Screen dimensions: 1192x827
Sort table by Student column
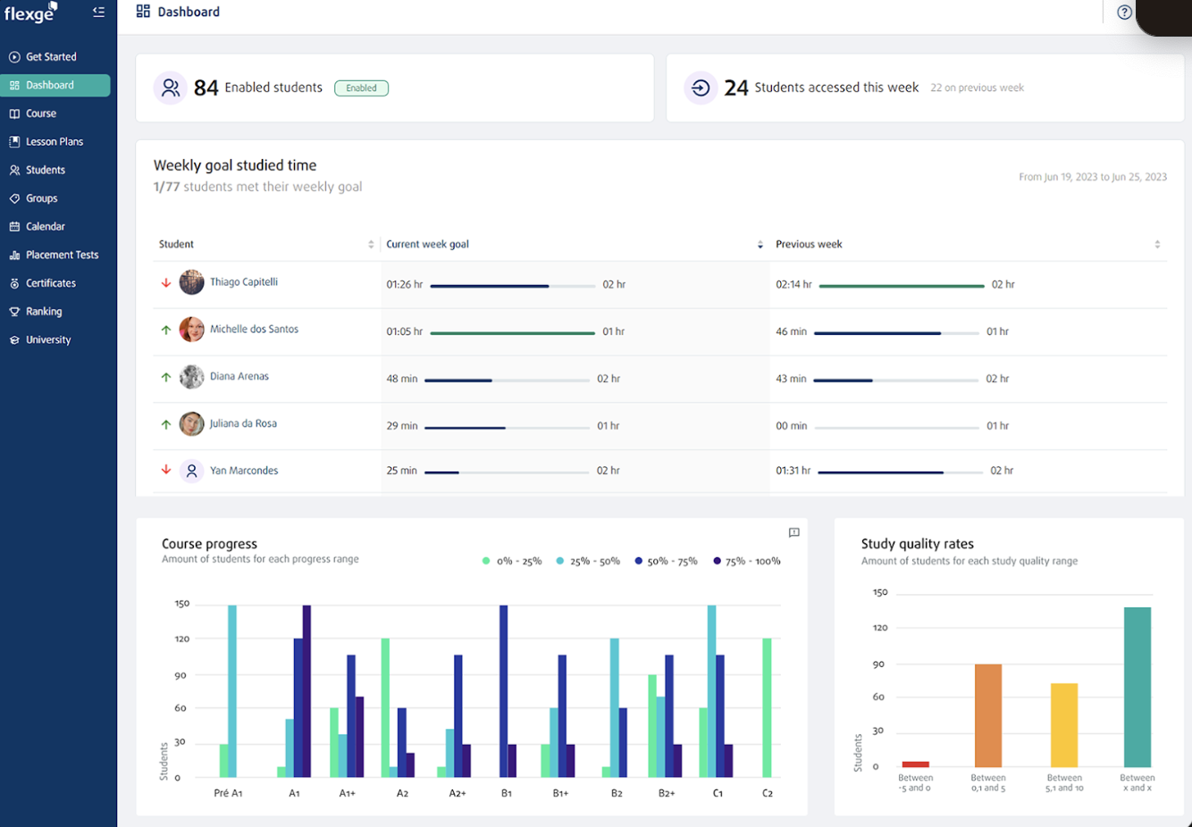[371, 245]
